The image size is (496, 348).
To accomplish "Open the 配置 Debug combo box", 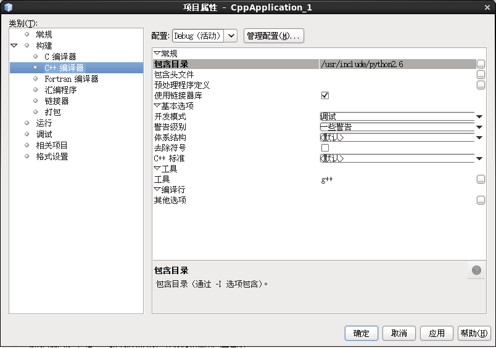I will [x=204, y=36].
